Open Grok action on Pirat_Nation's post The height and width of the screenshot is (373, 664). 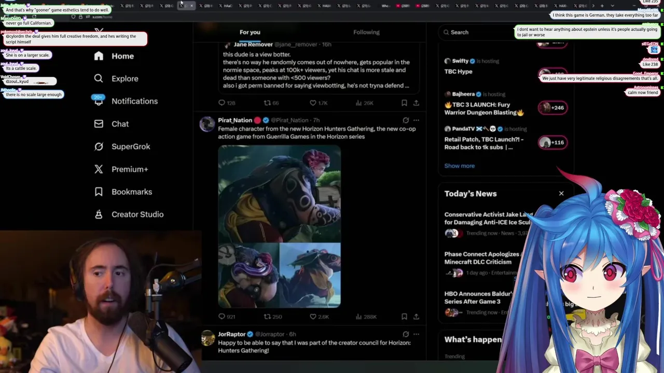[406, 120]
